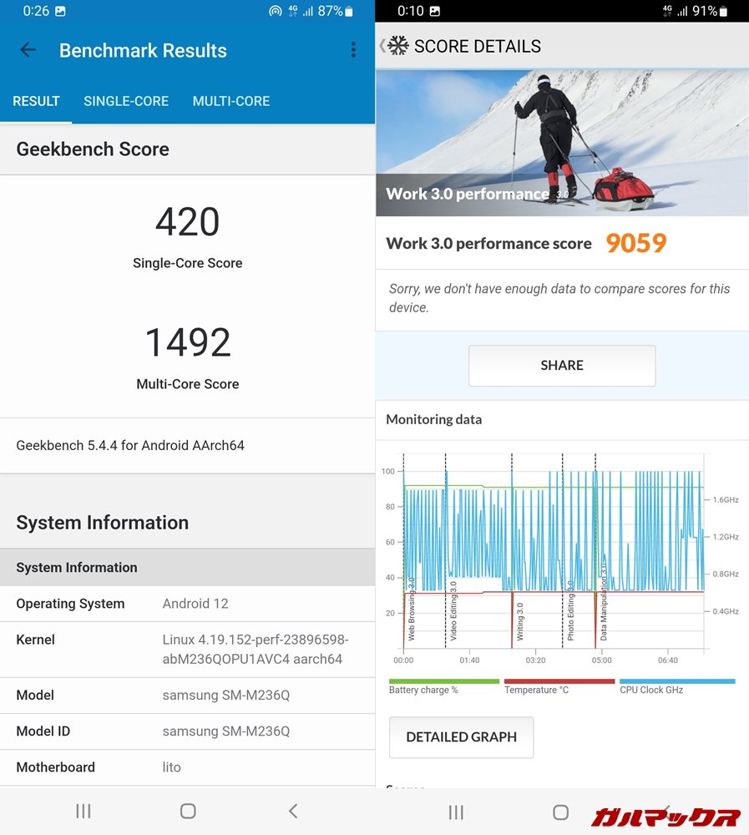Viewport: 749px width, 835px height.
Task: Tap the back arrow in Geekbench header
Action: tap(28, 50)
